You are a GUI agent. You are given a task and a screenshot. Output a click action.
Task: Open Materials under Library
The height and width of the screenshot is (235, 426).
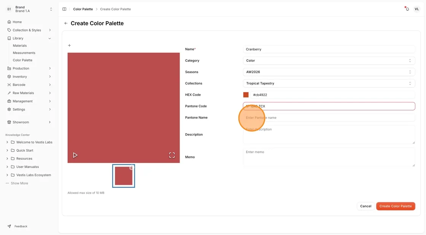19,46
